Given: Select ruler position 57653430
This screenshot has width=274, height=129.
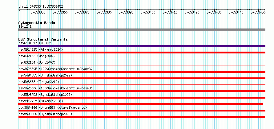Looking at the screenshot, I should click(214, 12).
